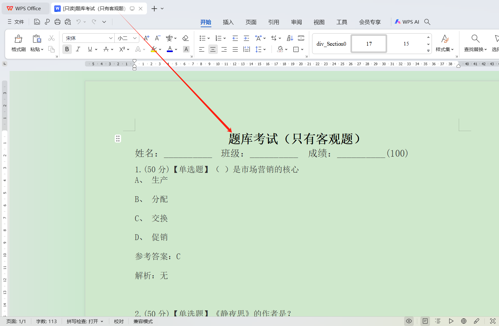
Task: Expand the font size dropdown showing 小二
Action: (135, 38)
